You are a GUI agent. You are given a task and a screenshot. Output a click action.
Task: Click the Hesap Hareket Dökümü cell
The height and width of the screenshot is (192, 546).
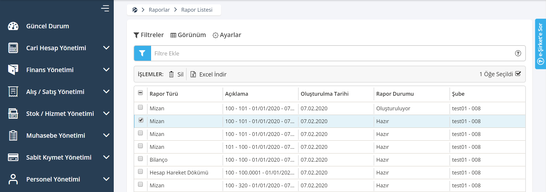(x=179, y=173)
